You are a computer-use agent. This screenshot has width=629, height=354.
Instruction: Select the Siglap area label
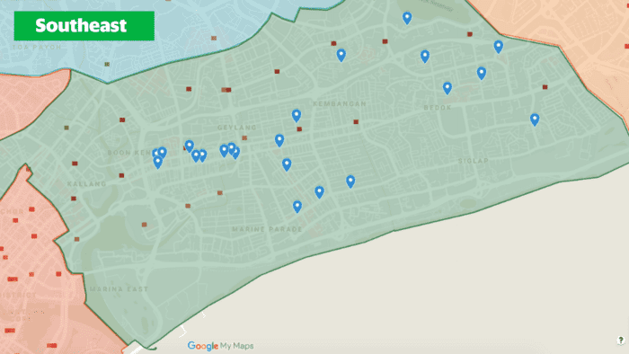coord(474,161)
